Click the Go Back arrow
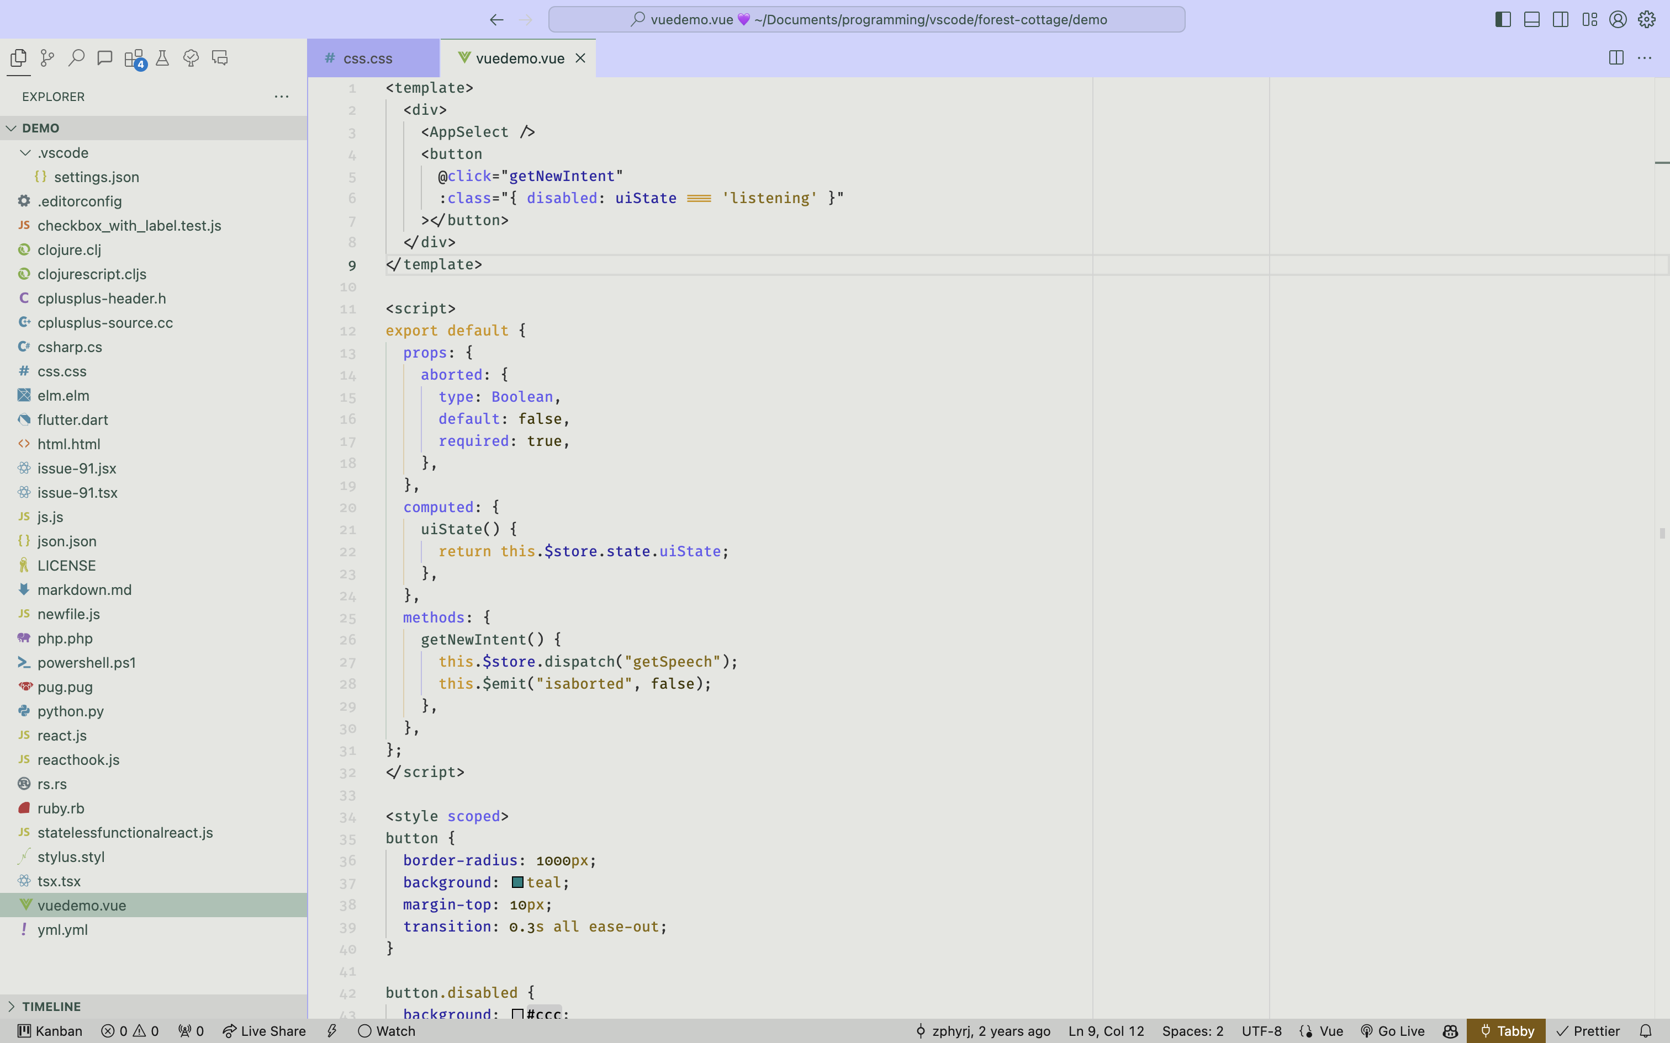The image size is (1670, 1043). coord(496,19)
